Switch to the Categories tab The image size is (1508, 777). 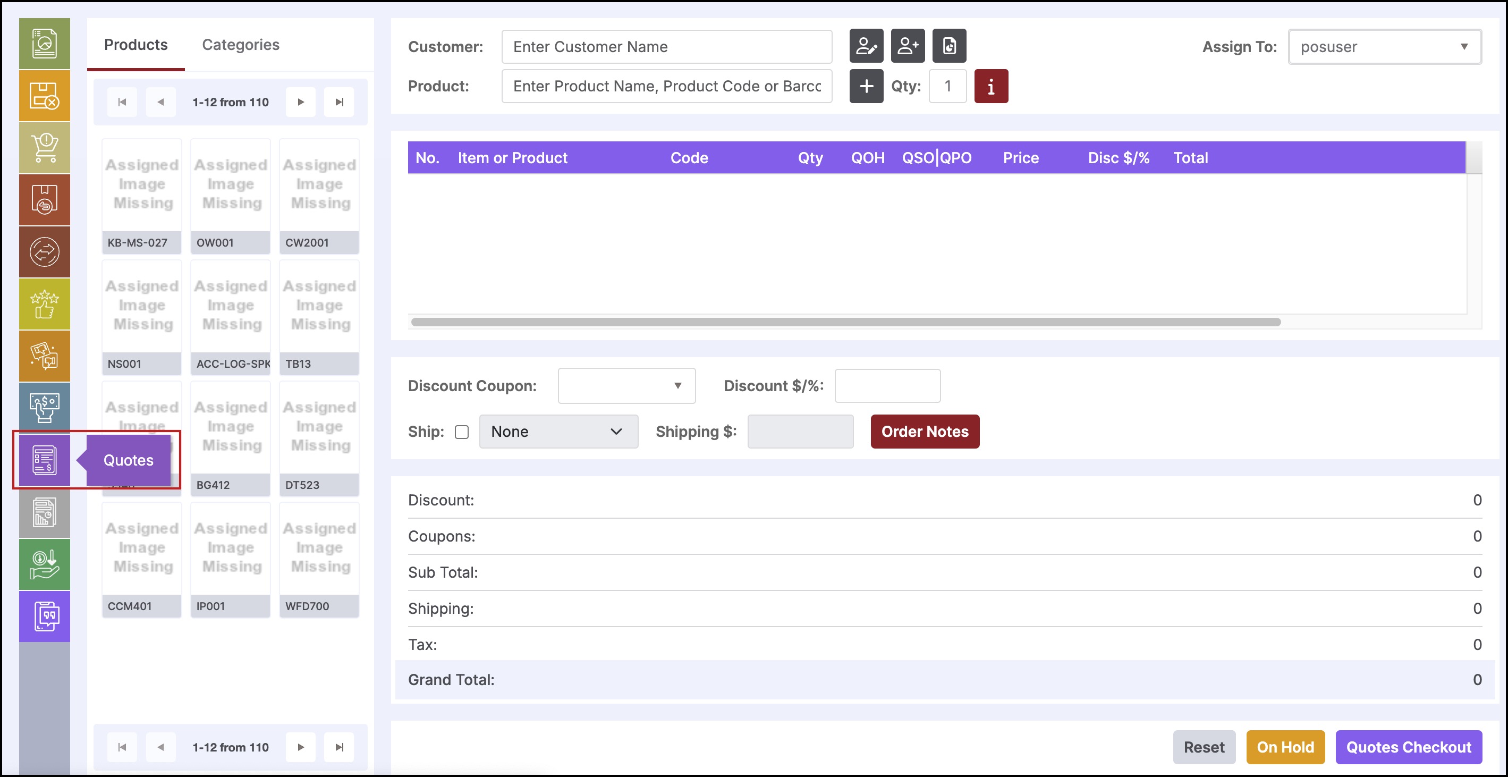[x=241, y=45]
